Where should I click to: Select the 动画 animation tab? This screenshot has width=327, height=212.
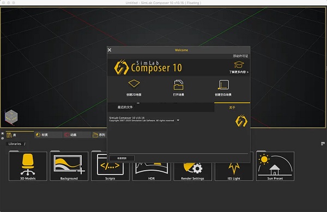(77, 135)
